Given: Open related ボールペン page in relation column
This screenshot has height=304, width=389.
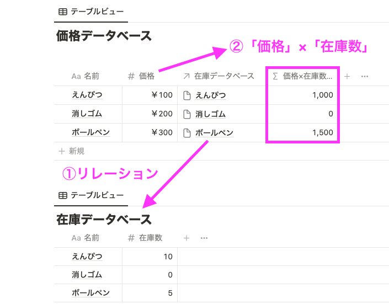Looking at the screenshot, I should (x=214, y=133).
